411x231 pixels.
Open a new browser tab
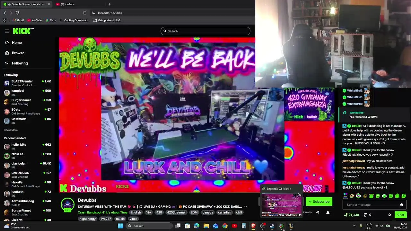point(109,4)
